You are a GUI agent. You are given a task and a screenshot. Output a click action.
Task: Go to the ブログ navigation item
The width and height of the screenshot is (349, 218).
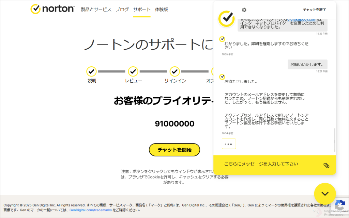pos(122,10)
